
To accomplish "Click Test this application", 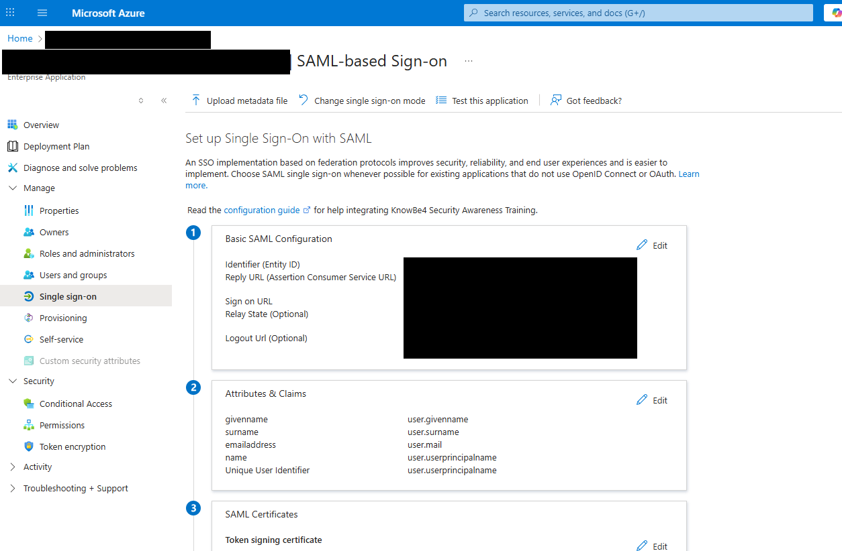I will tap(482, 101).
